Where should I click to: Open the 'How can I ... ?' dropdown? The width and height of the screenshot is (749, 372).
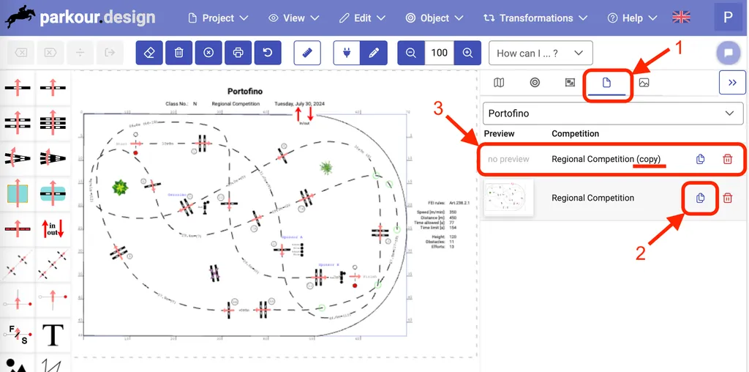point(540,53)
